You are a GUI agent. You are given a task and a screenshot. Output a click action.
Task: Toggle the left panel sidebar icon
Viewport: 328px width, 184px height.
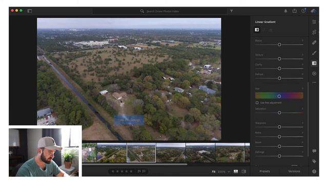pos(30,11)
